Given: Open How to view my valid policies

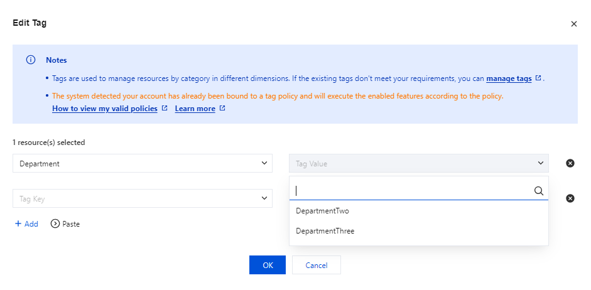Looking at the screenshot, I should pos(104,109).
